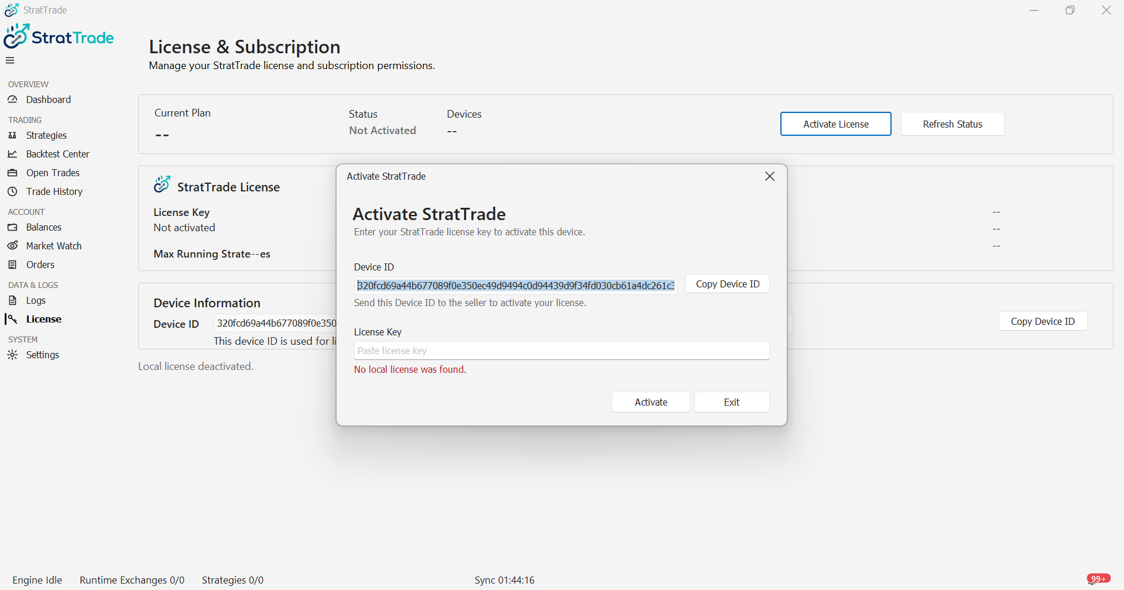Click the Trade History clock icon
The image size is (1124, 590).
point(12,191)
